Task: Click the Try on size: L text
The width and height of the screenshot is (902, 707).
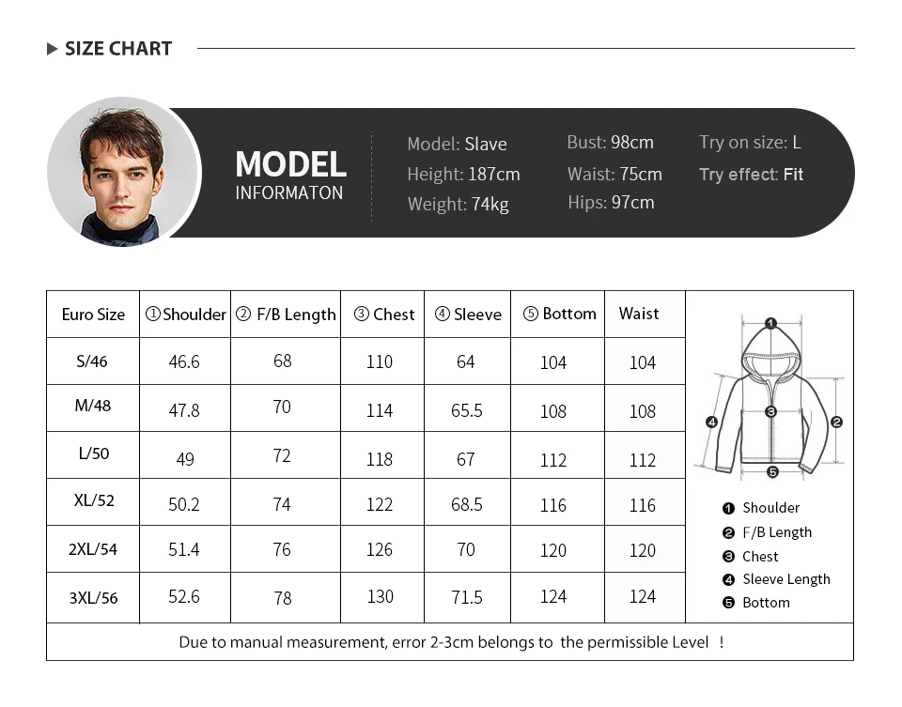Action: (750, 143)
